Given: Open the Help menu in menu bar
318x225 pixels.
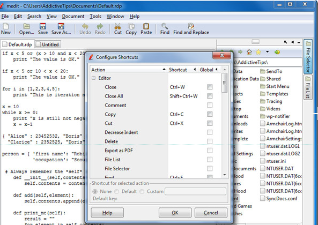Looking at the screenshot, I should [x=135, y=17].
